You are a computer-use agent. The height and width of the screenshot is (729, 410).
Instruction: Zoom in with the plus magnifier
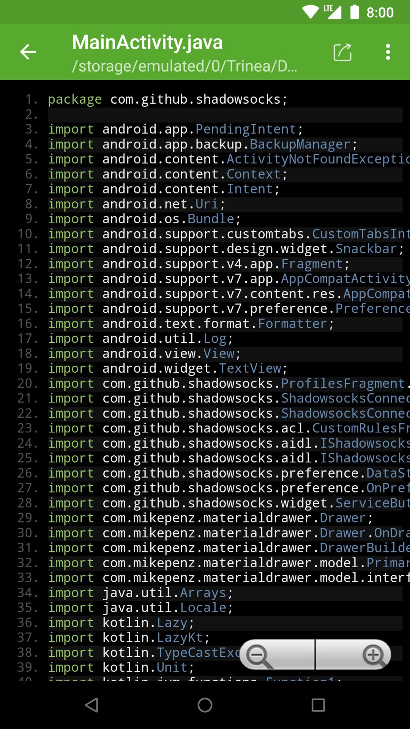click(374, 655)
